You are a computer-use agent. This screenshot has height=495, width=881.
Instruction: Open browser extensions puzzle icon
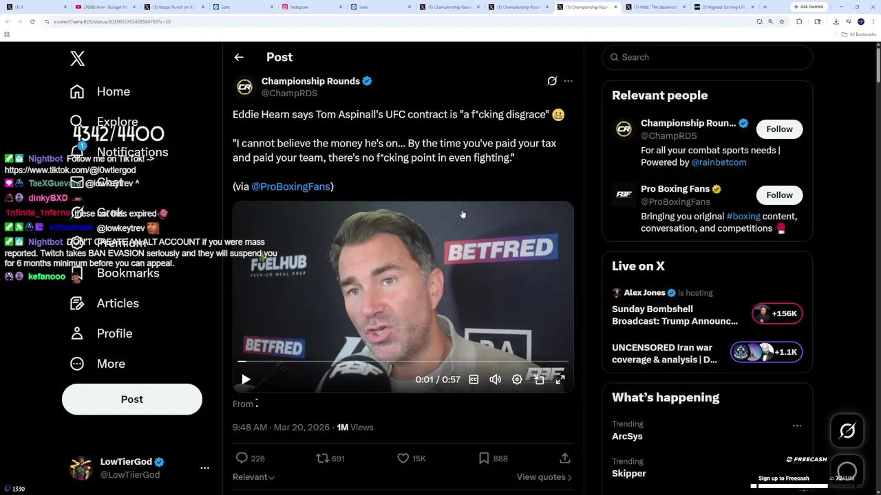click(x=799, y=21)
